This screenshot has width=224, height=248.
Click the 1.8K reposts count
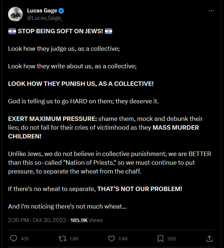click(74, 239)
